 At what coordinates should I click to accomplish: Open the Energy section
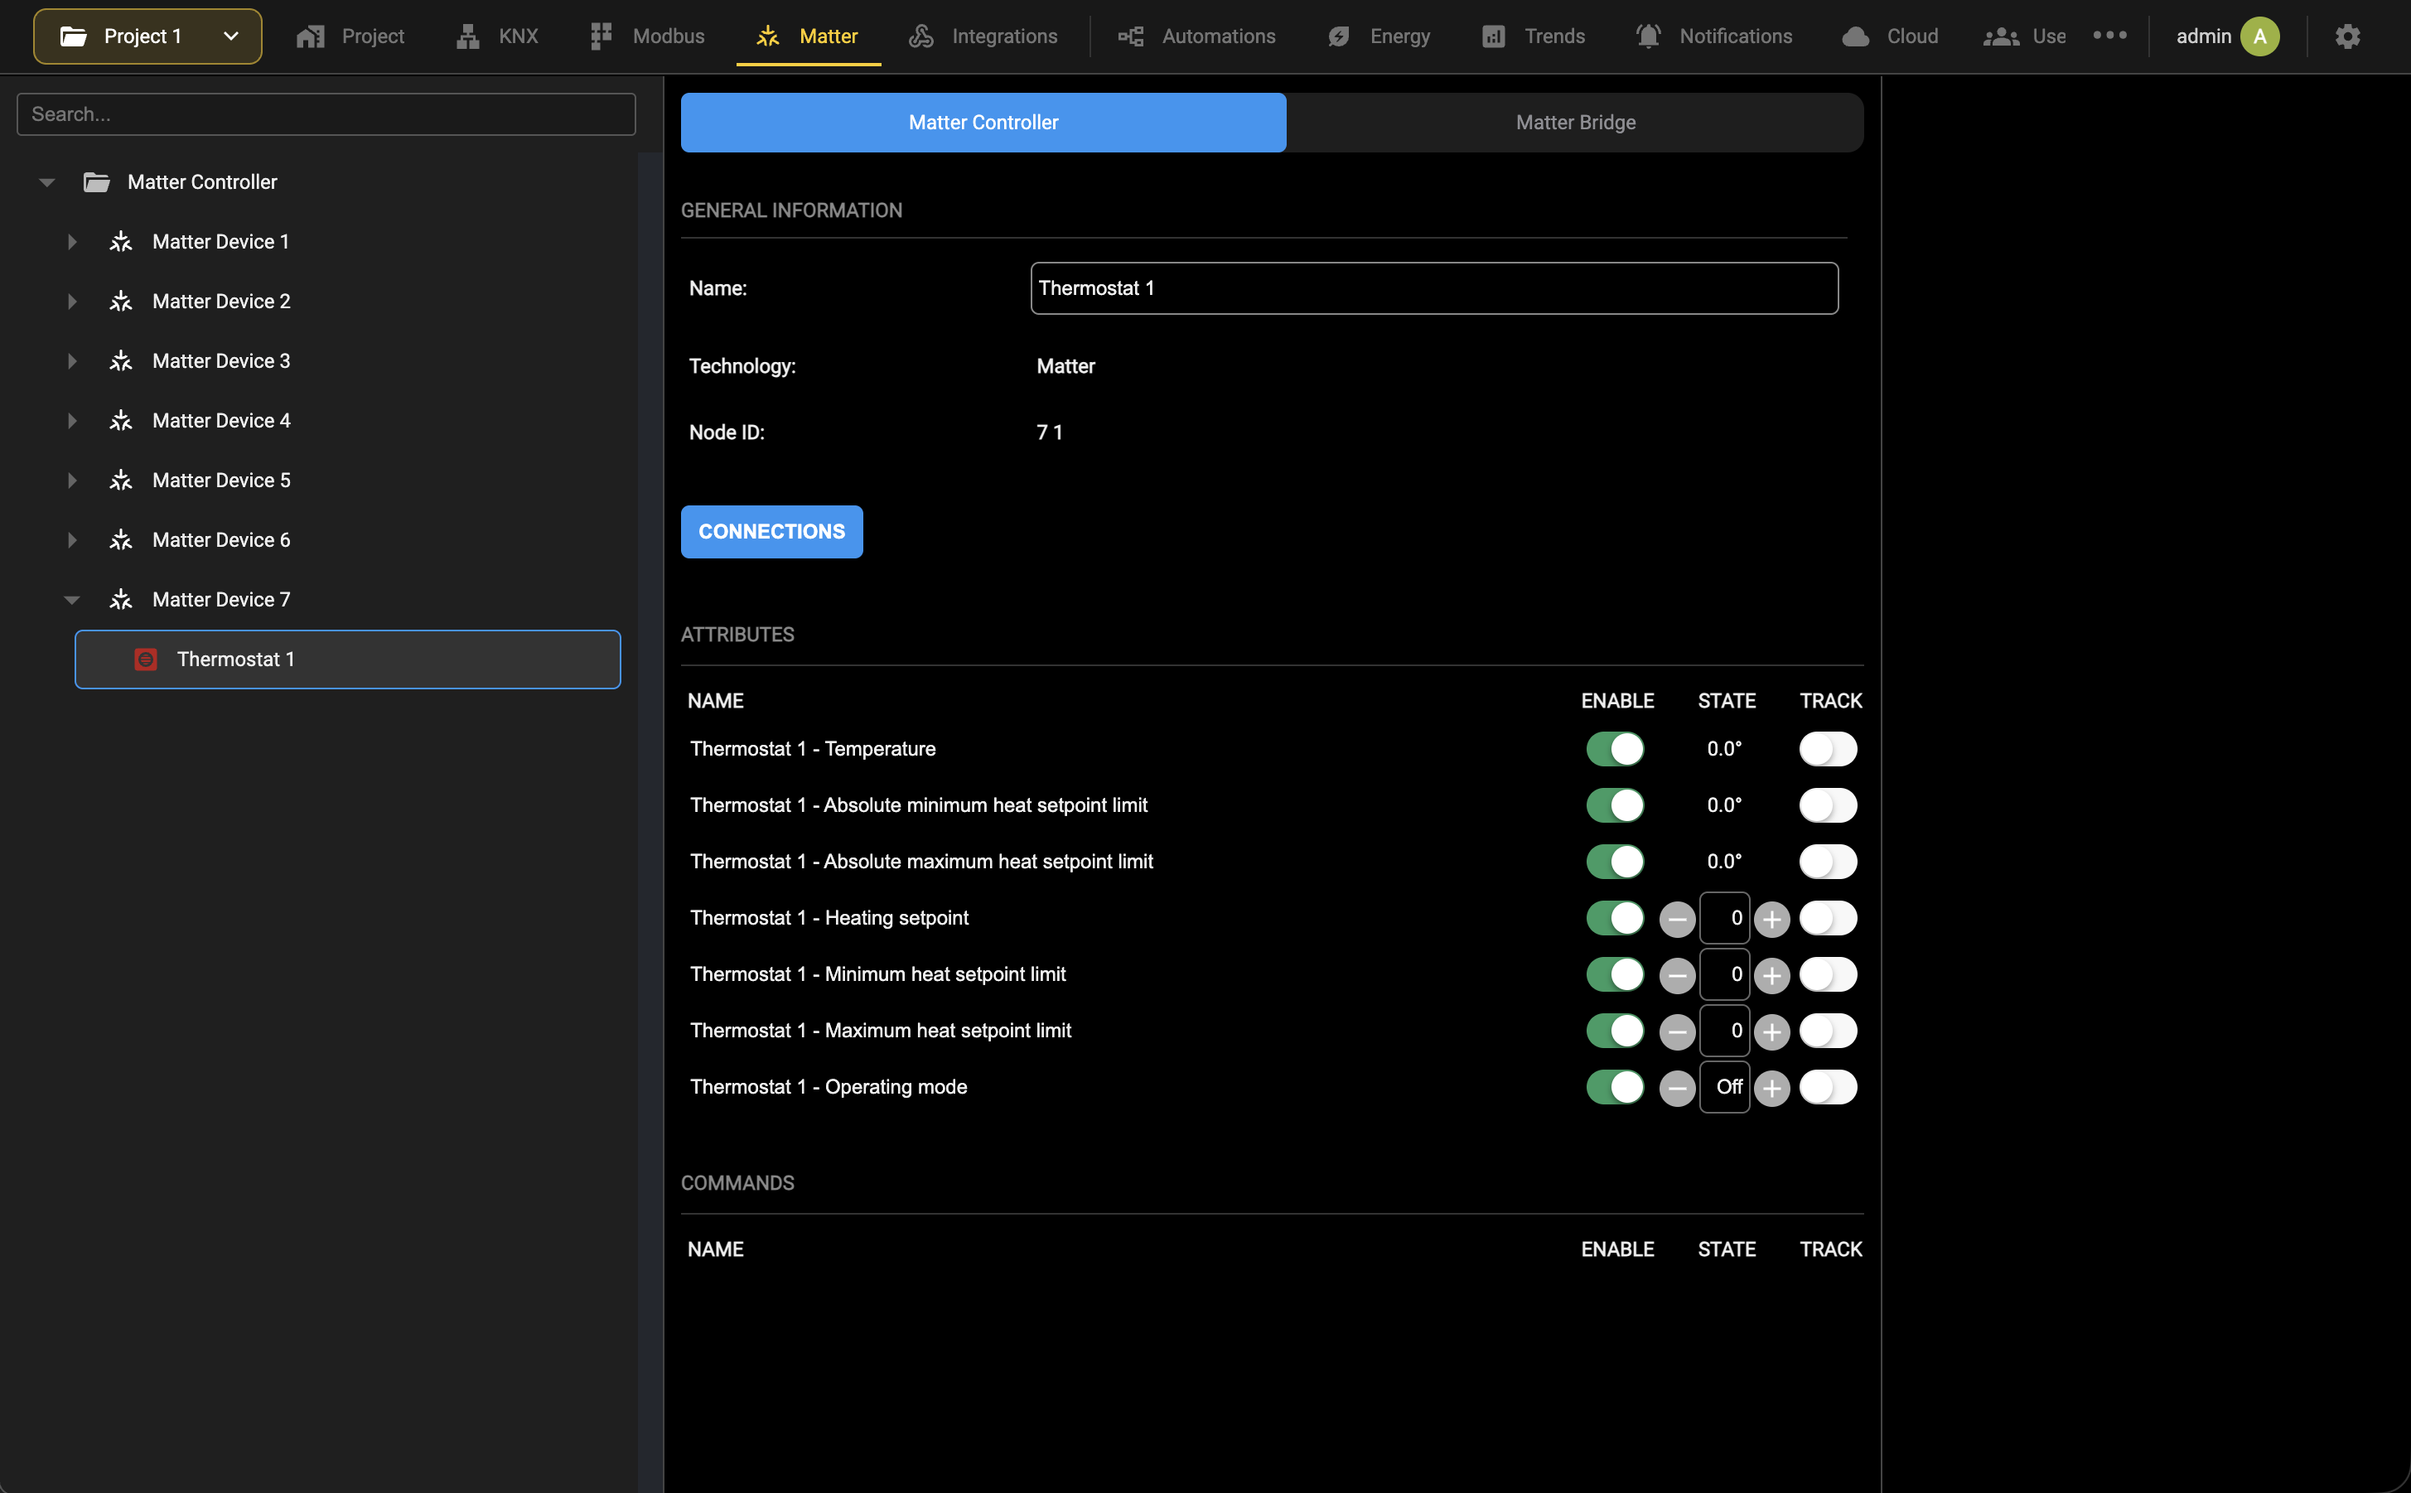[x=1379, y=36]
